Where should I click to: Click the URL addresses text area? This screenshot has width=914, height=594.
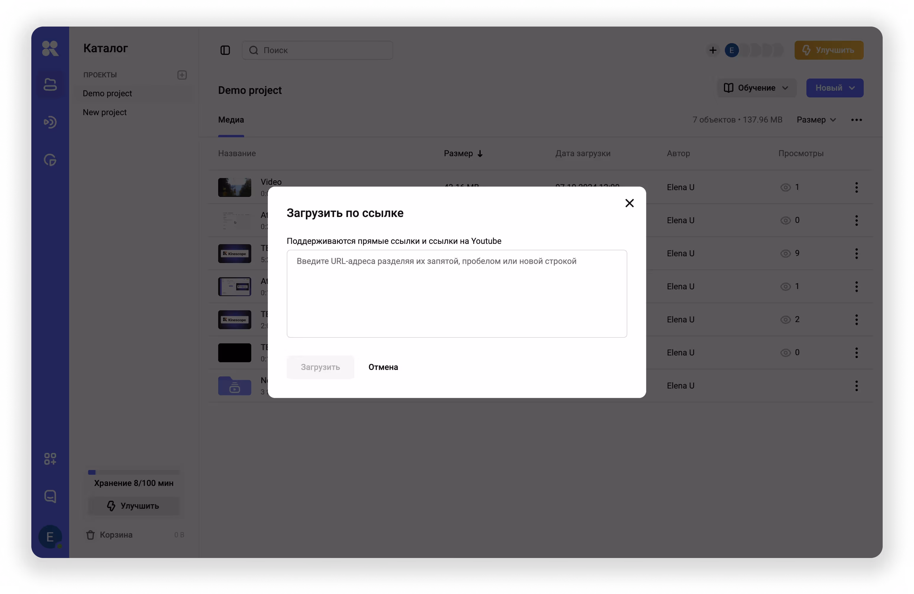(457, 294)
